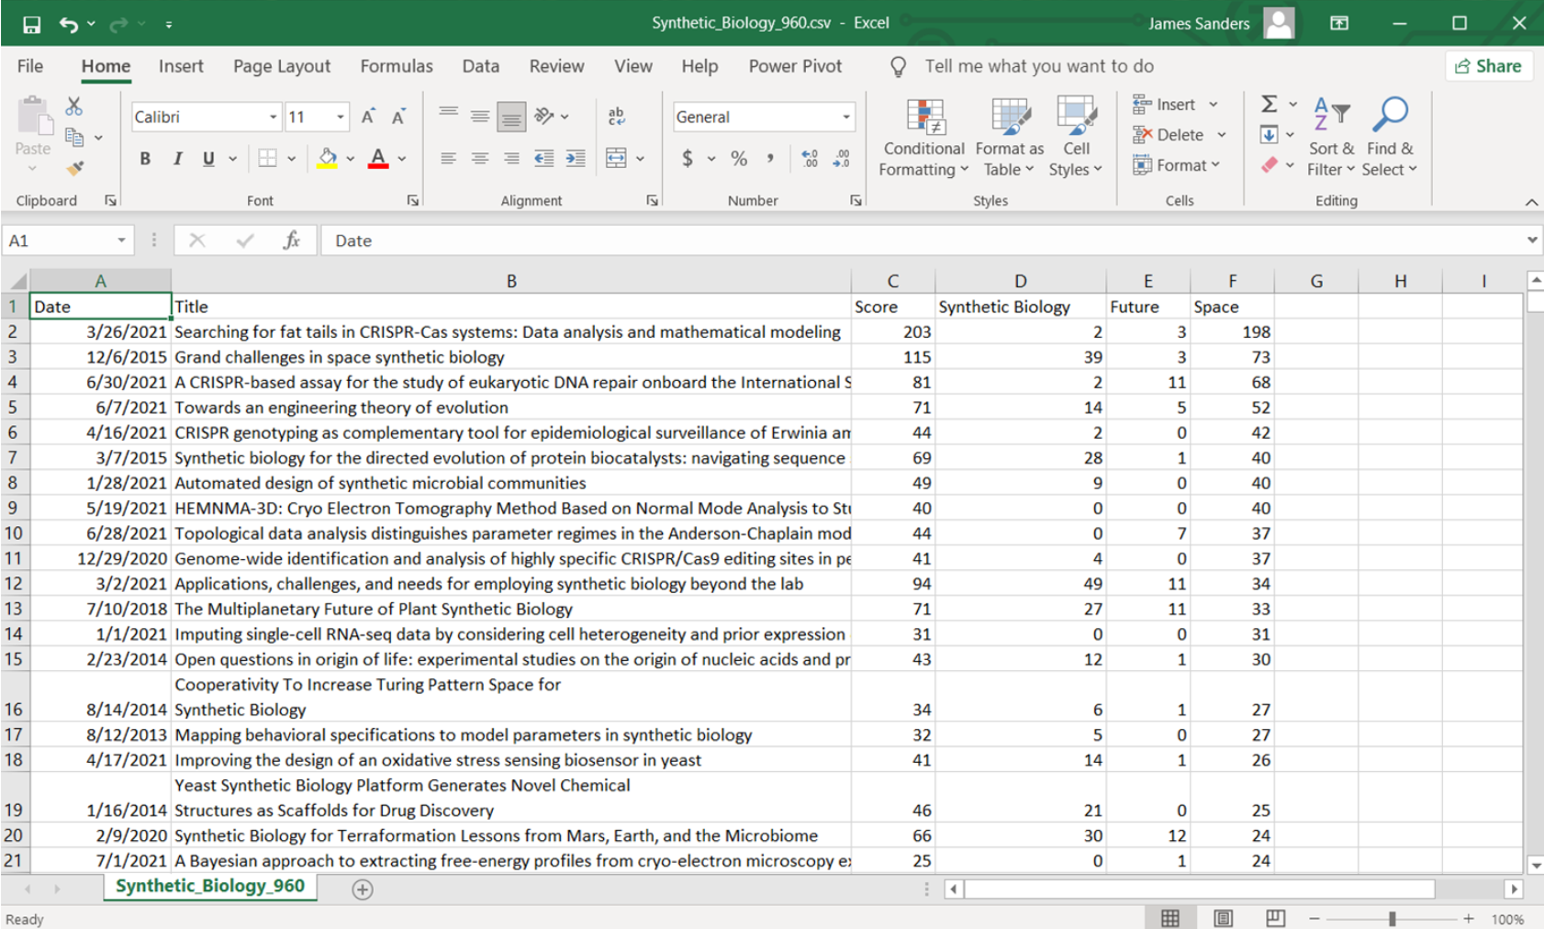Open the File menu

(x=30, y=66)
